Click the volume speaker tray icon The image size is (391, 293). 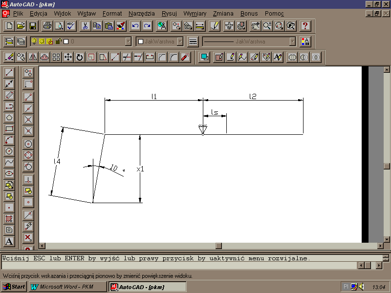pos(361,287)
